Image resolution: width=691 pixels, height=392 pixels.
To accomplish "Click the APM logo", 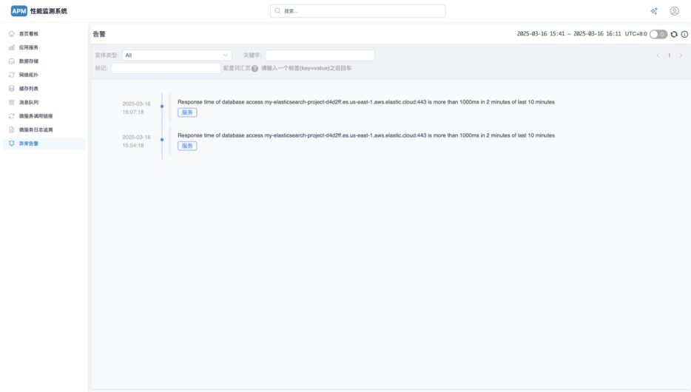I will tap(19, 11).
